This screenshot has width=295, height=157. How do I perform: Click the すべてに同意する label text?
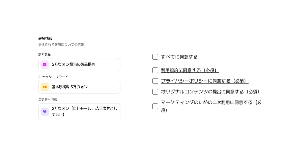179,57
